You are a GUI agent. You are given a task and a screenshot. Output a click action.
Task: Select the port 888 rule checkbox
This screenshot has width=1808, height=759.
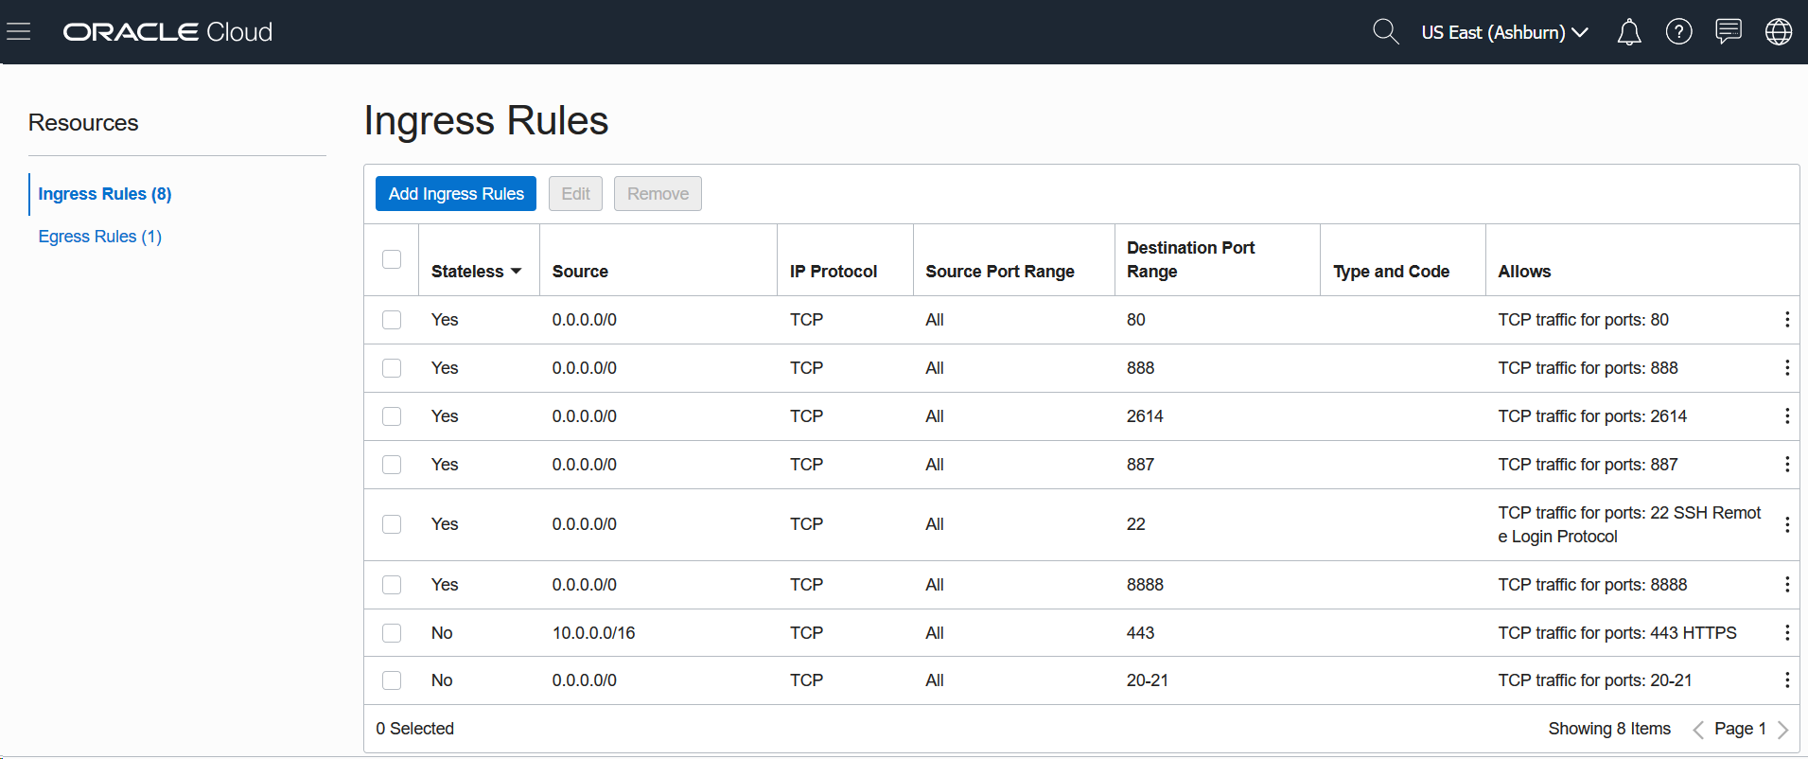[392, 368]
